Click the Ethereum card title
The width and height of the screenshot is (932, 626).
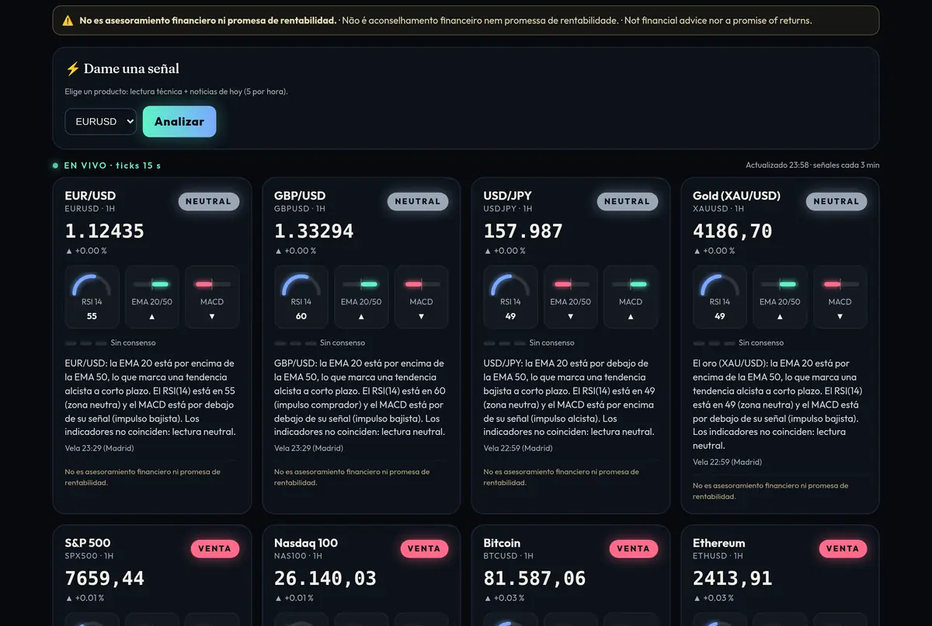[x=719, y=543]
